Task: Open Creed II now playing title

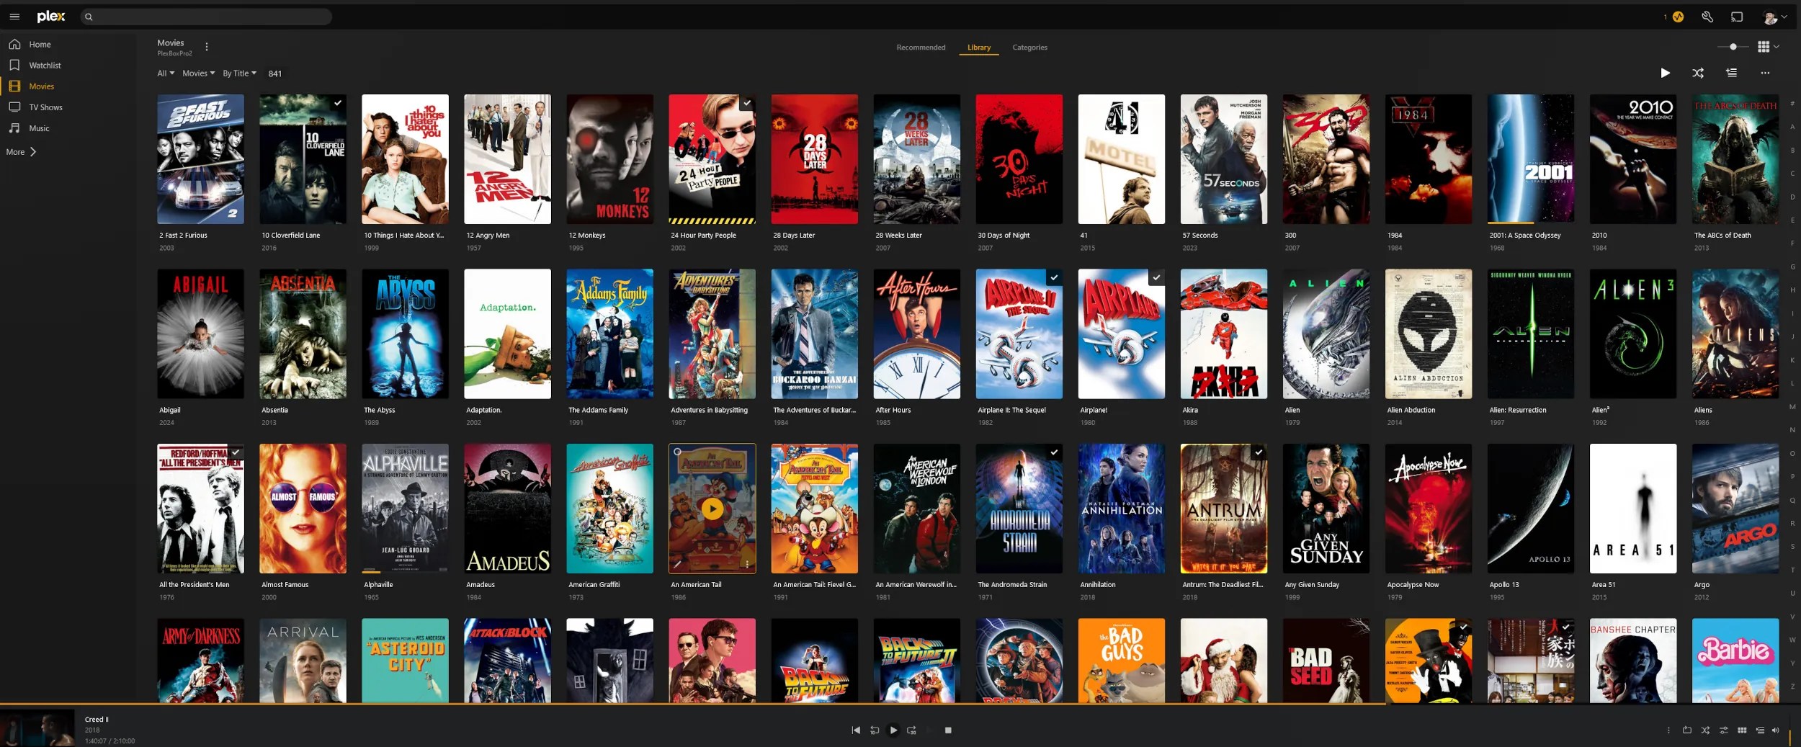Action: tap(97, 720)
